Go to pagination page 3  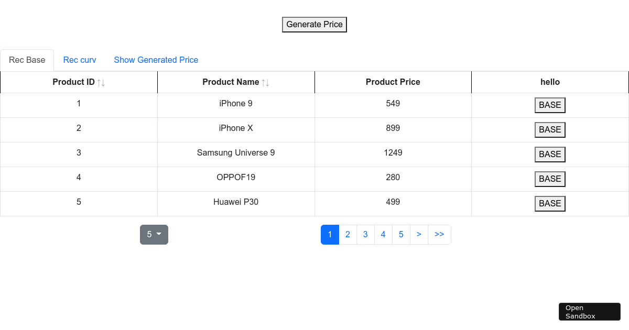[365, 235]
